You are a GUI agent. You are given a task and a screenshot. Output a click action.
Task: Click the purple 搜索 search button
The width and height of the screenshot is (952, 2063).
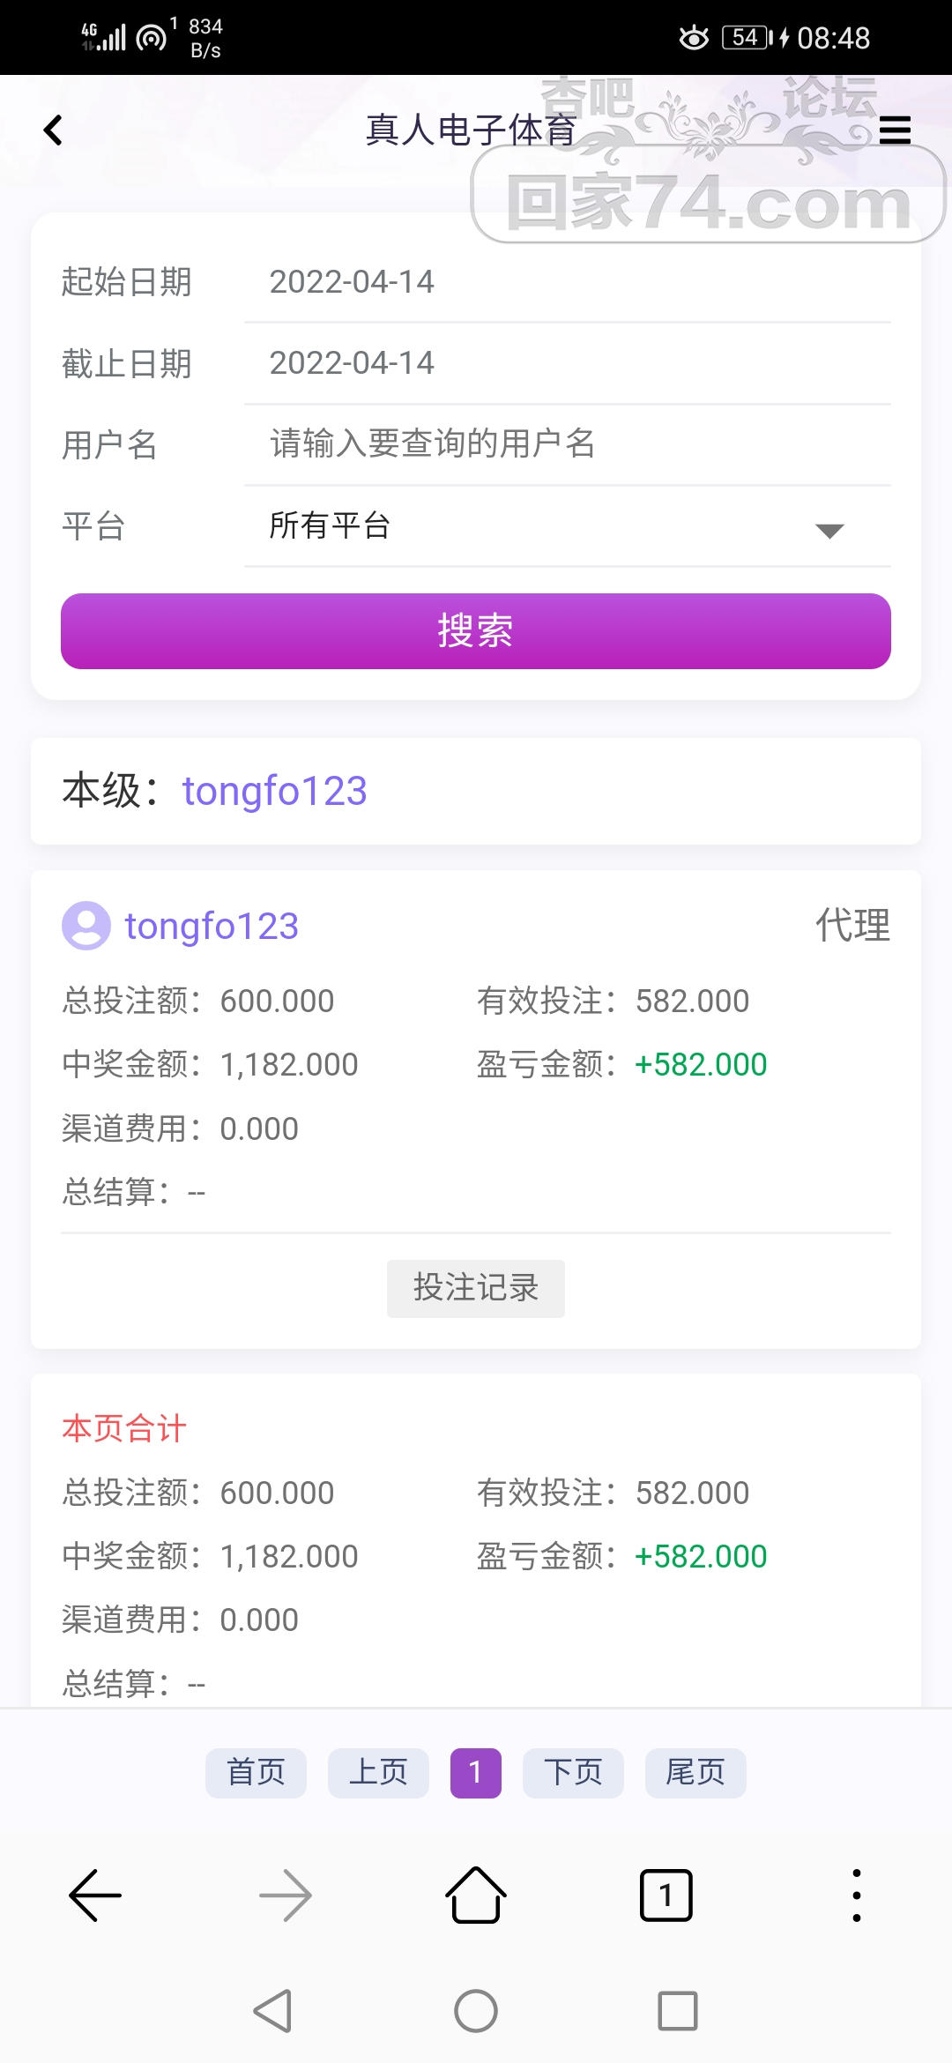(476, 631)
